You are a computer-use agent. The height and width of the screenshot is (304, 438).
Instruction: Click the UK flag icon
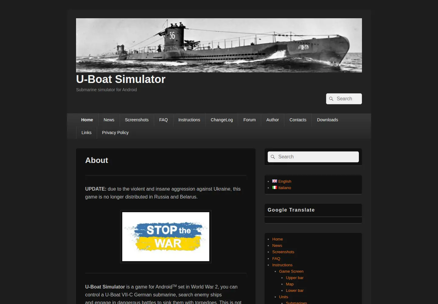click(275, 181)
